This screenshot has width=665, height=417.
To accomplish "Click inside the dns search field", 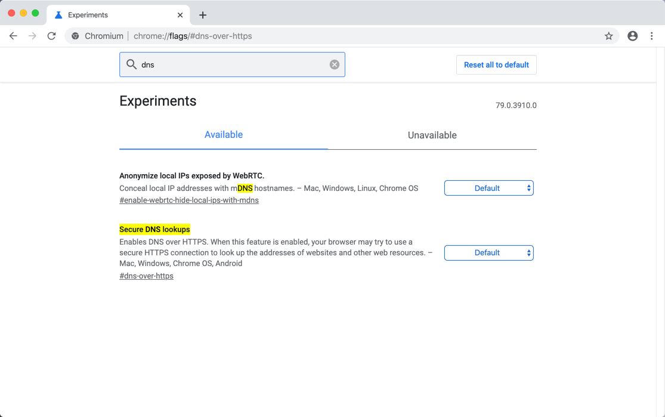I will [x=233, y=64].
